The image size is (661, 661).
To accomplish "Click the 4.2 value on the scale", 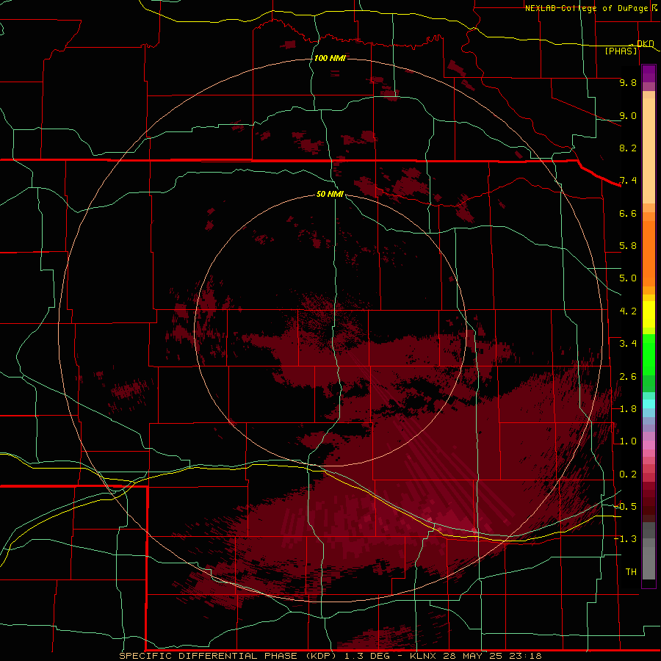I will tap(628, 311).
